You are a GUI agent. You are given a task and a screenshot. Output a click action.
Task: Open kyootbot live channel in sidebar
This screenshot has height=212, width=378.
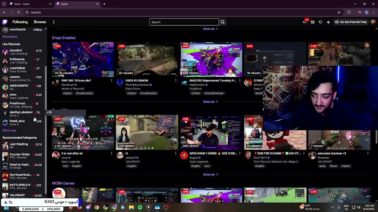pyautogui.click(x=22, y=52)
